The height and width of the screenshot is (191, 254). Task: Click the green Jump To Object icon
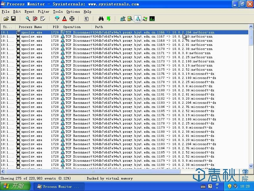pyautogui.click(x=109, y=19)
